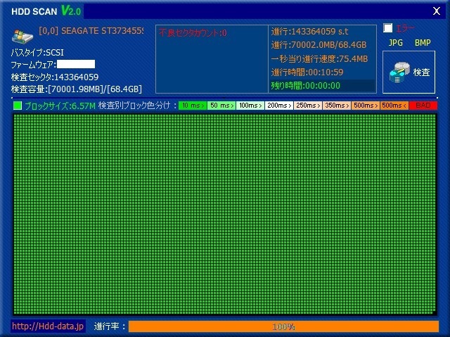Click the green scanned block map
The height and width of the screenshot is (337, 450).
point(225,214)
